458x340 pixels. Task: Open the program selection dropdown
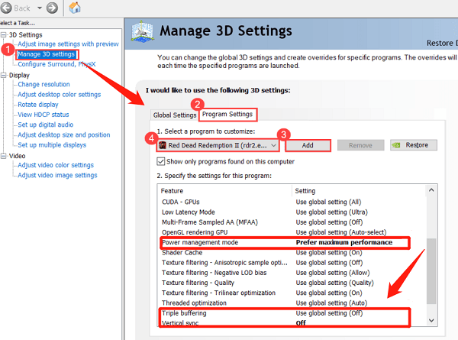pyautogui.click(x=218, y=145)
